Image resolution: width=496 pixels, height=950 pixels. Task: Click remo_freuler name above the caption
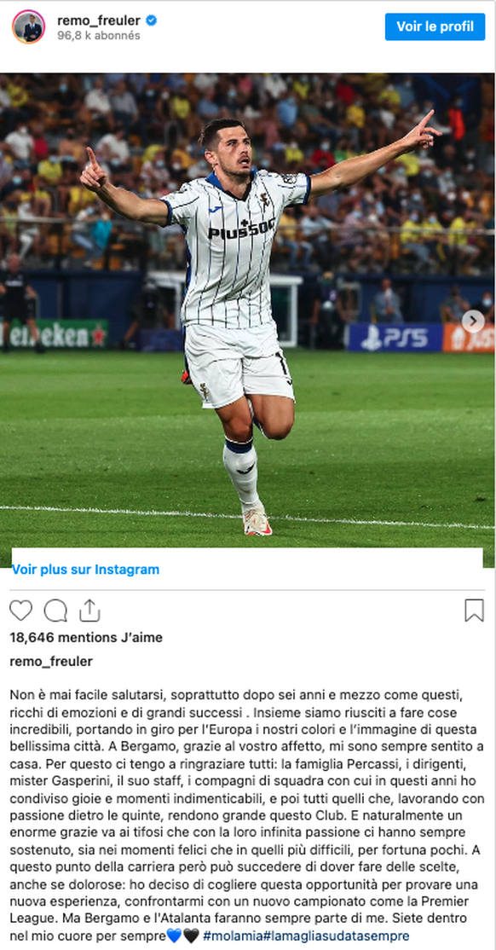[51, 662]
